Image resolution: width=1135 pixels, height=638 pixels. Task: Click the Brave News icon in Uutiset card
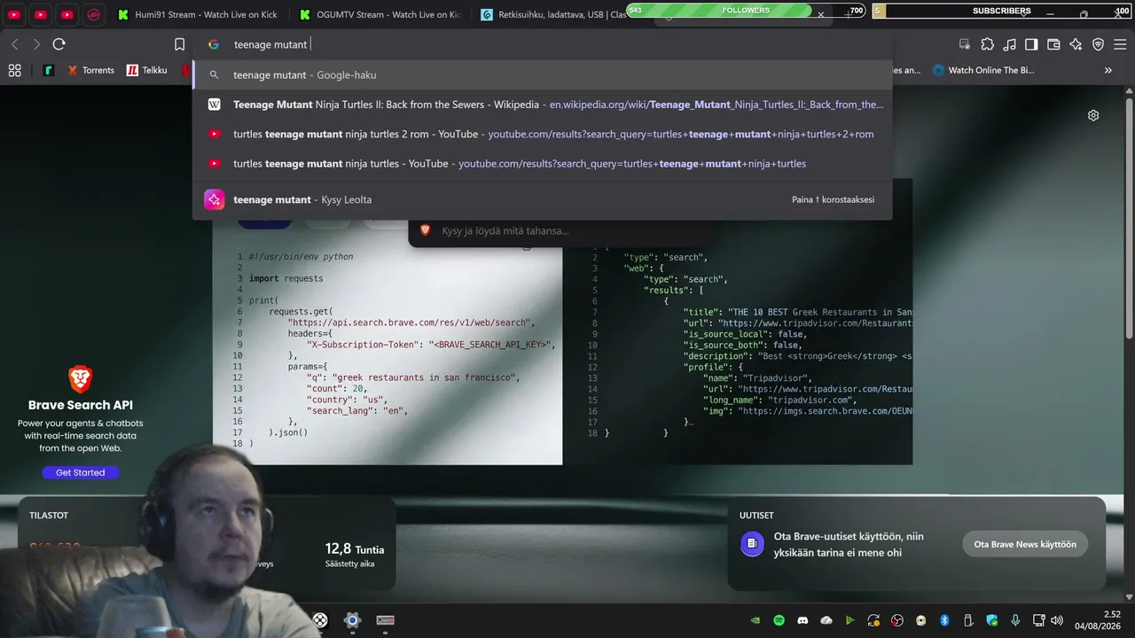pos(752,543)
